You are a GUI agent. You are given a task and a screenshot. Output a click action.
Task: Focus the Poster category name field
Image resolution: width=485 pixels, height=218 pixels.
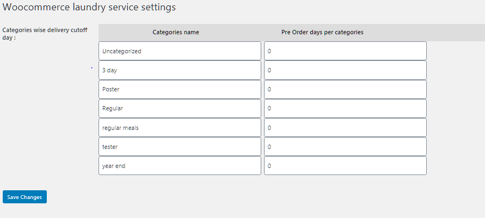point(180,89)
